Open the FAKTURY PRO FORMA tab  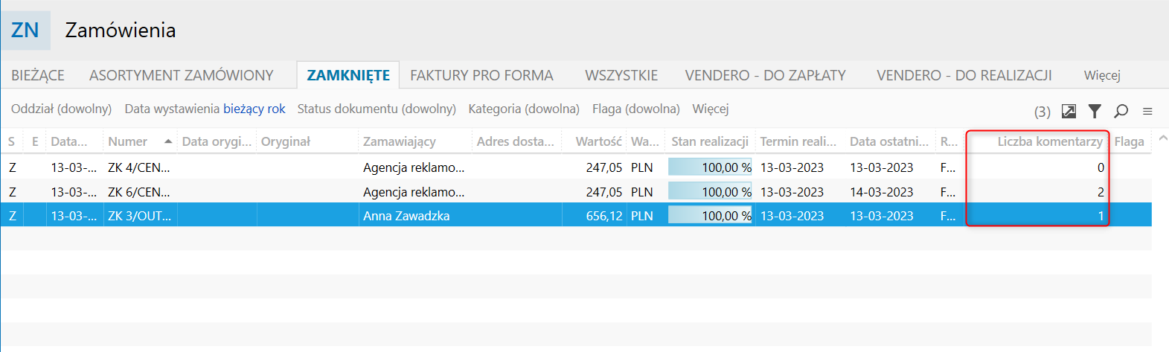coord(481,75)
